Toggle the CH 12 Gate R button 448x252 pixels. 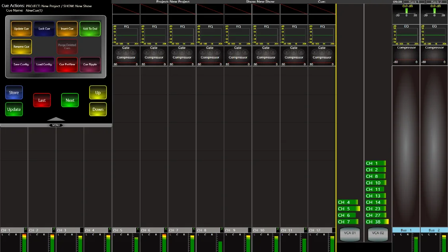coord(329,52)
